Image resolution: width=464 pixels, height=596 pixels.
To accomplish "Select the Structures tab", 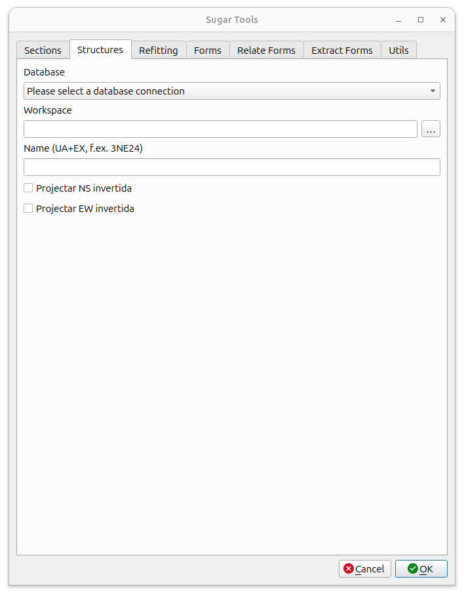I will (x=100, y=50).
